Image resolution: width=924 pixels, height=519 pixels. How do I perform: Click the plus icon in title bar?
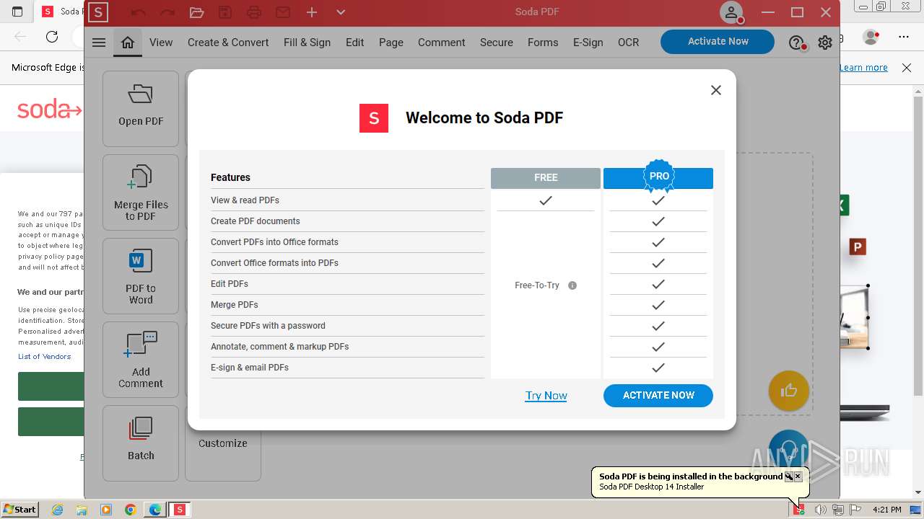click(312, 12)
